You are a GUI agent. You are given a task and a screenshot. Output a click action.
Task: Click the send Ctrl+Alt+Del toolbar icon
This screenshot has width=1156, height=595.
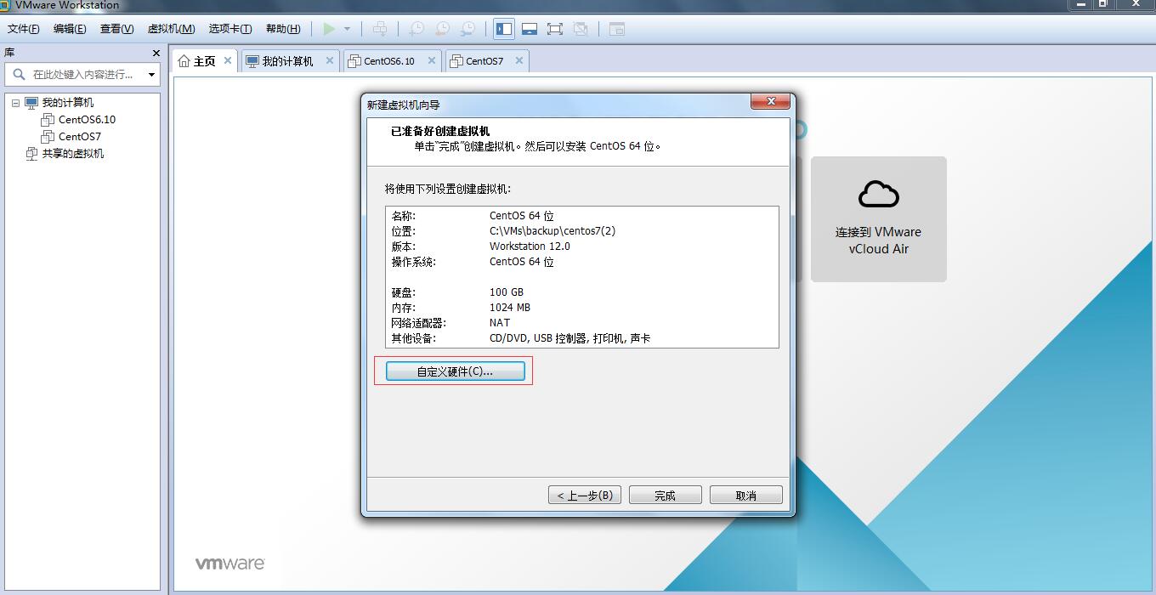(x=380, y=29)
